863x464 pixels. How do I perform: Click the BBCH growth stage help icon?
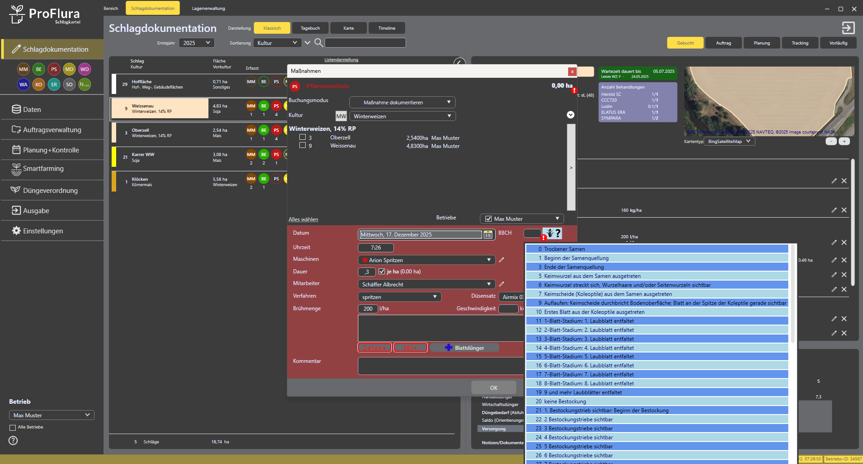(x=552, y=233)
